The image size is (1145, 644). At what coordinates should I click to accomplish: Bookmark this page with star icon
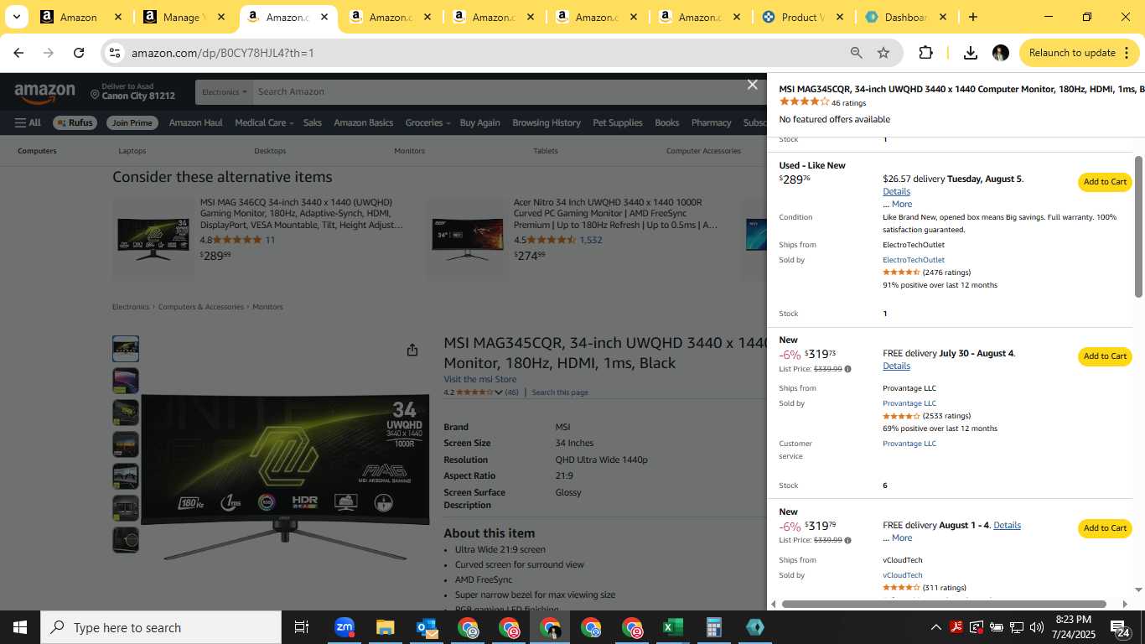[883, 53]
